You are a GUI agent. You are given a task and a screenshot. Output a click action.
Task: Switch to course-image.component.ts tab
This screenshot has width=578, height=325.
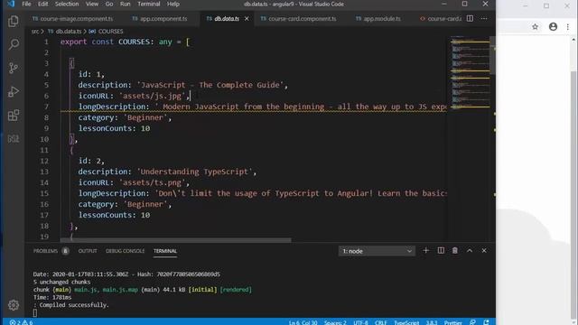click(72, 18)
